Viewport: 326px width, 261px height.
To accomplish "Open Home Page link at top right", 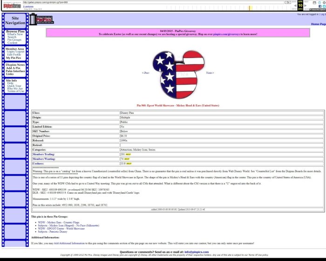I will [x=318, y=24].
